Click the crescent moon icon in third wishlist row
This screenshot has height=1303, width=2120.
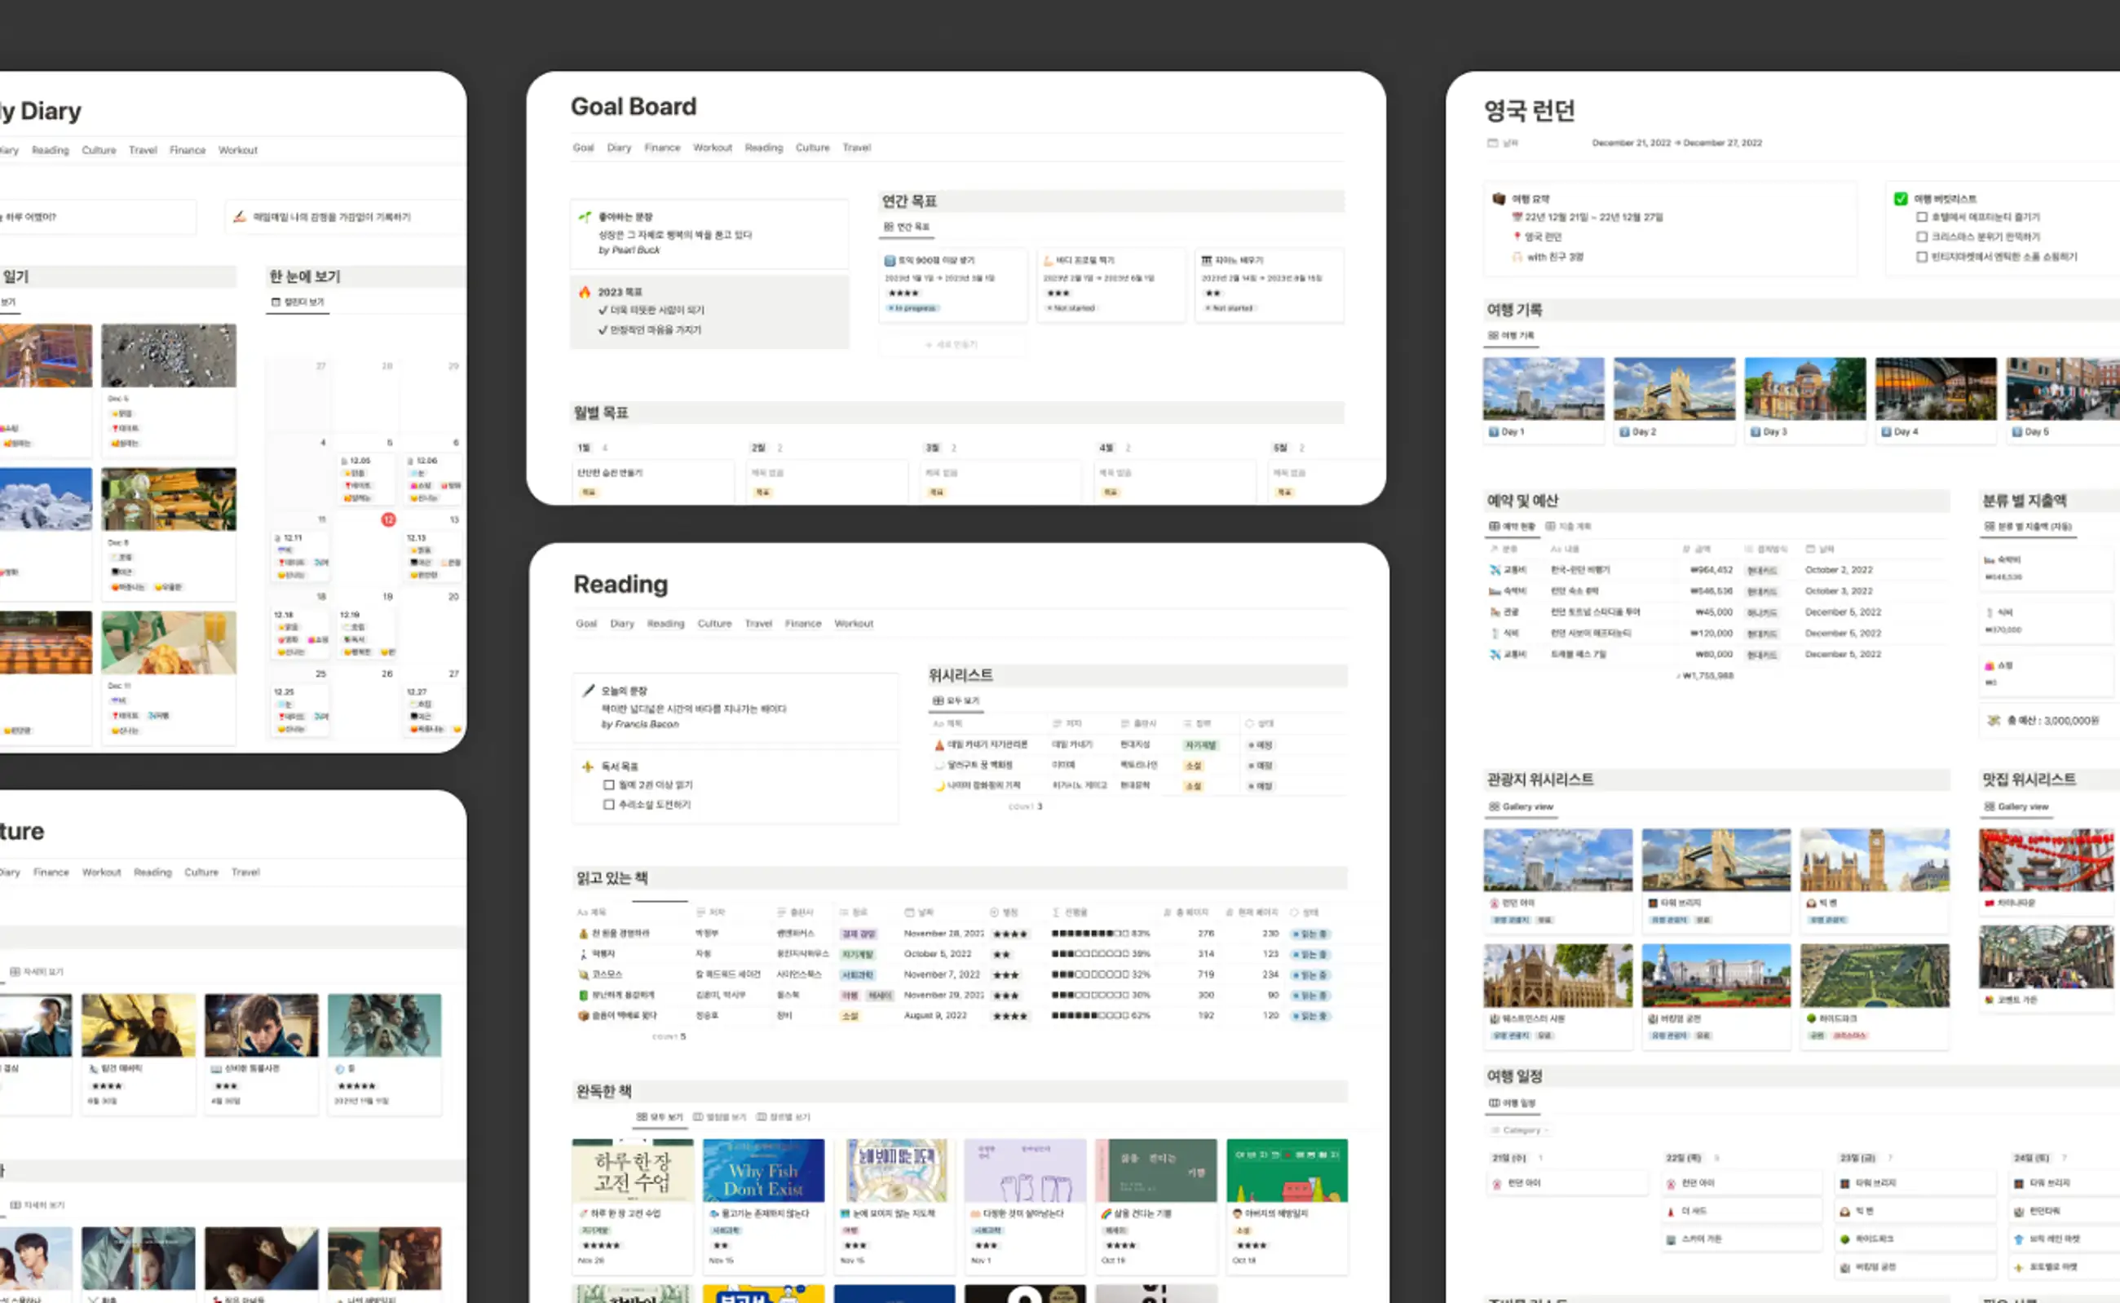(939, 786)
